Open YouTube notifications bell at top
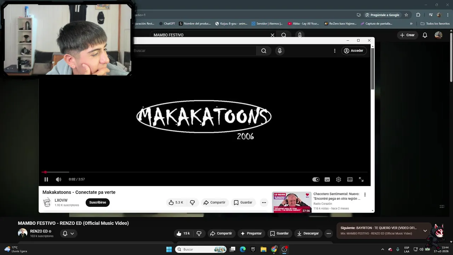Screen dimensions: 453x255 425,35
